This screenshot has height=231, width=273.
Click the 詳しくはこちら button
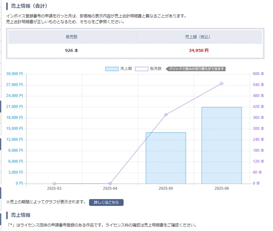coord(106,202)
